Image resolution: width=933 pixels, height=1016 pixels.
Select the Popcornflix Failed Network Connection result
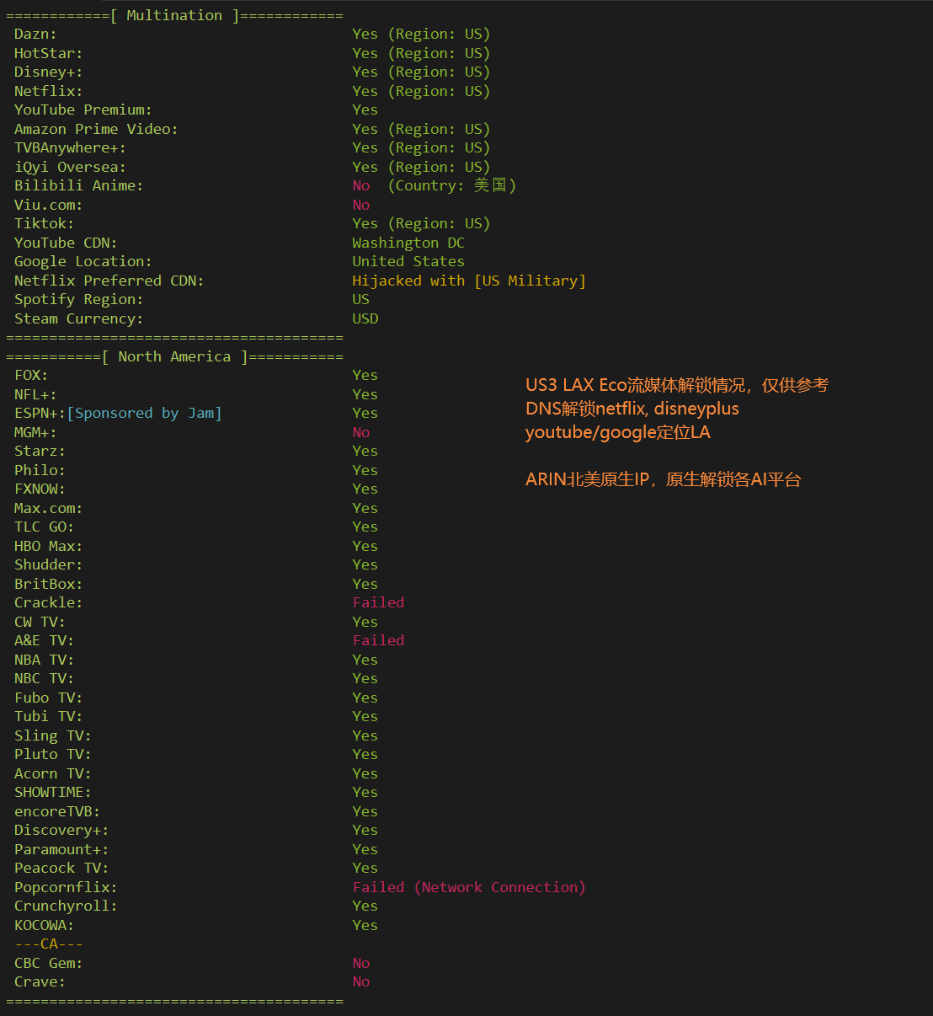469,887
